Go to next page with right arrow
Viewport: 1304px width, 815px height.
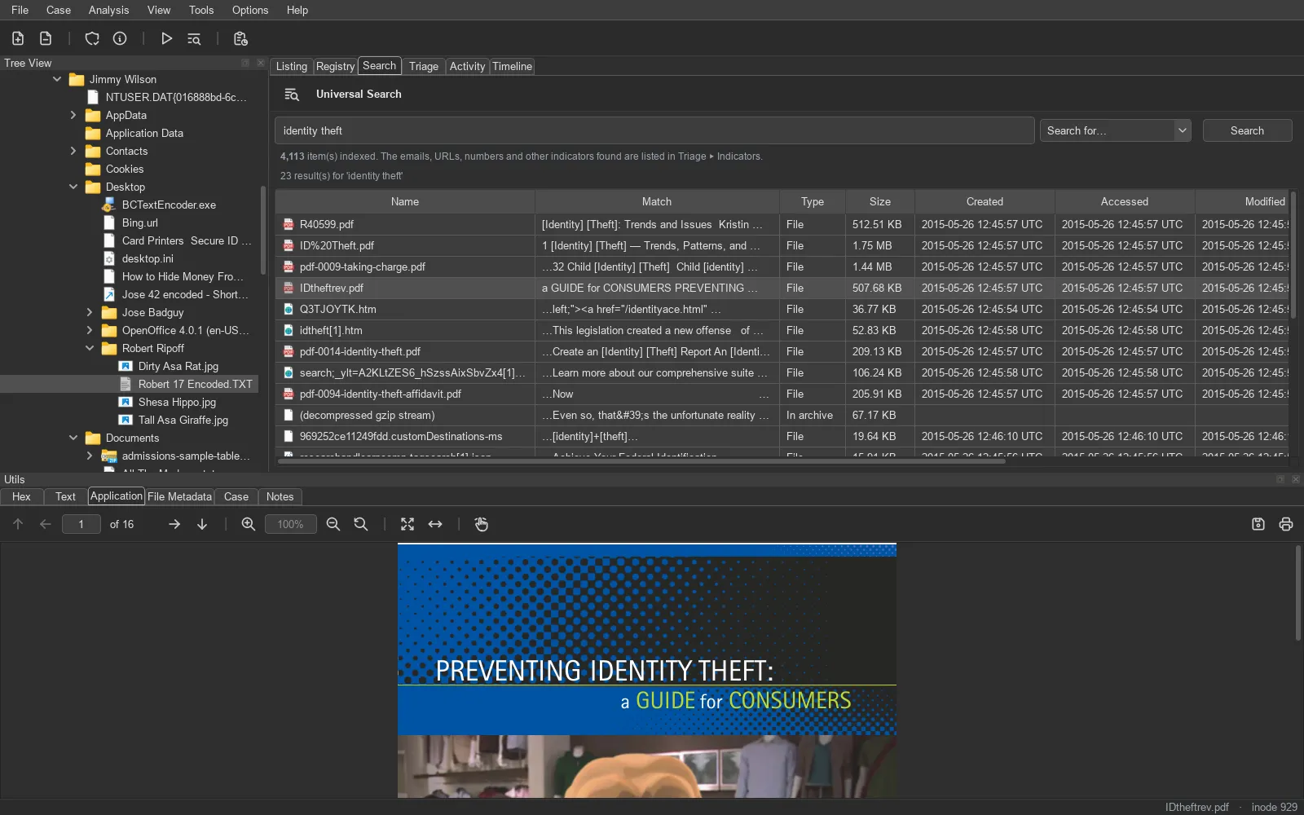pos(174,524)
